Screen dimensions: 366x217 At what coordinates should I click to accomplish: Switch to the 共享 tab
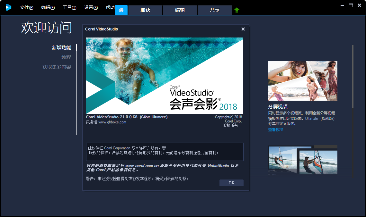(215, 10)
